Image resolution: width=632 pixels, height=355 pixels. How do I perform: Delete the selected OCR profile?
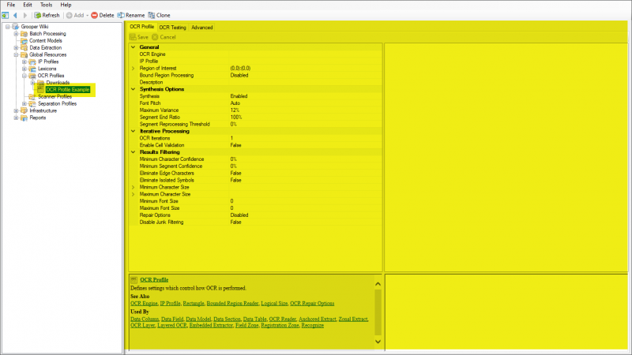click(103, 15)
